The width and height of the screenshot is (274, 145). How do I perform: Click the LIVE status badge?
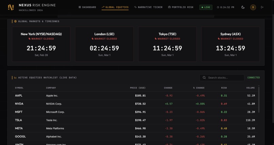[x=206, y=7]
